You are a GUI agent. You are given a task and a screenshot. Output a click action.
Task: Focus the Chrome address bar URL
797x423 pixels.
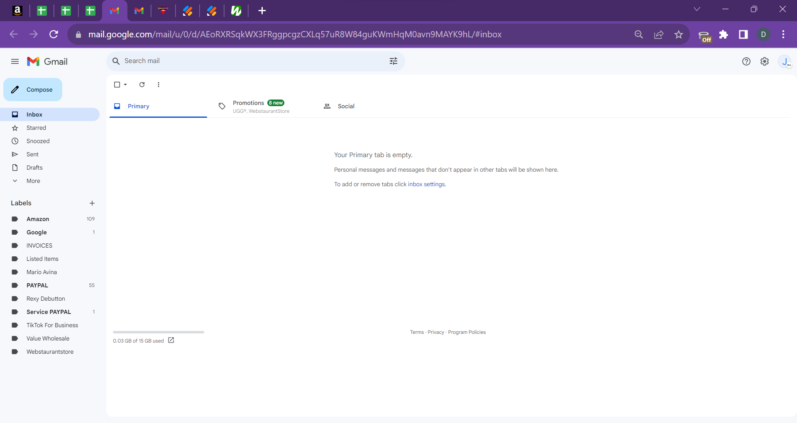pyautogui.click(x=295, y=34)
